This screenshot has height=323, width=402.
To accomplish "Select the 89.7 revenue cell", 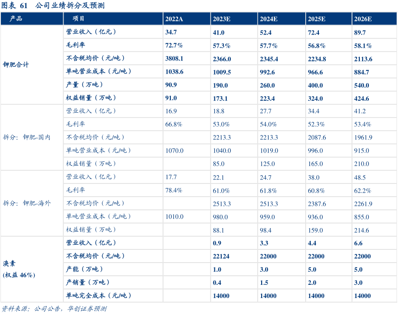I will pos(360,32).
